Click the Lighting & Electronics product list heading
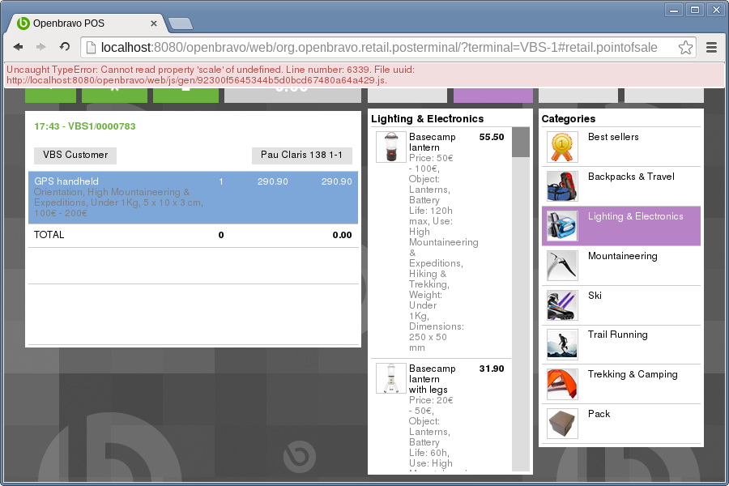This screenshot has width=729, height=486. click(427, 119)
